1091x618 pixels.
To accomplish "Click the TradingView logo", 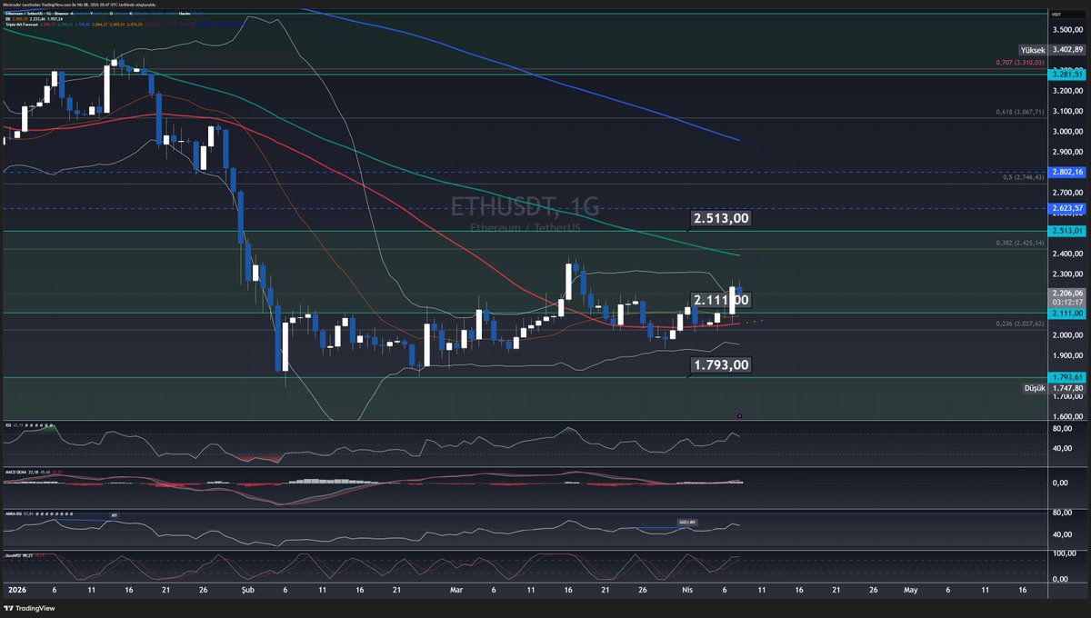I will click(27, 608).
